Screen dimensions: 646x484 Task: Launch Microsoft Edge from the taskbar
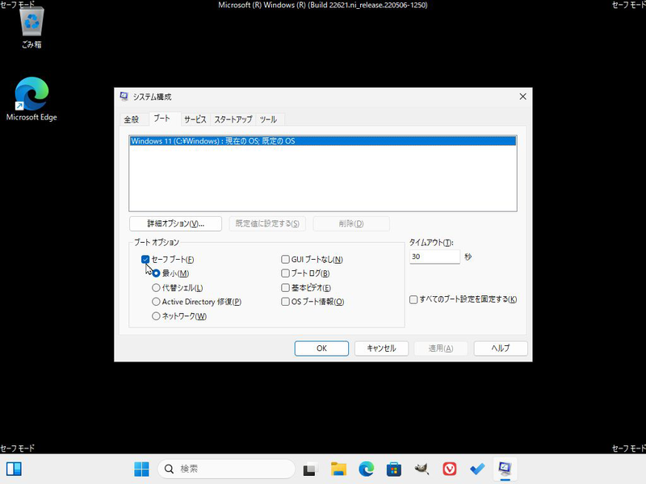(367, 469)
